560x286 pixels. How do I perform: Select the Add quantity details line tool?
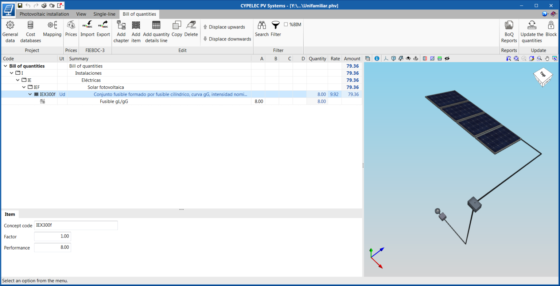(156, 31)
